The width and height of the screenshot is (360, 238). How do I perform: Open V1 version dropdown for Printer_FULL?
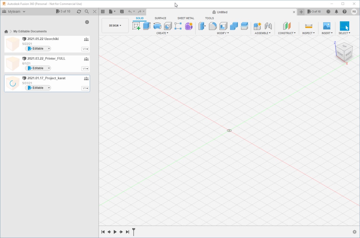tap(85, 69)
